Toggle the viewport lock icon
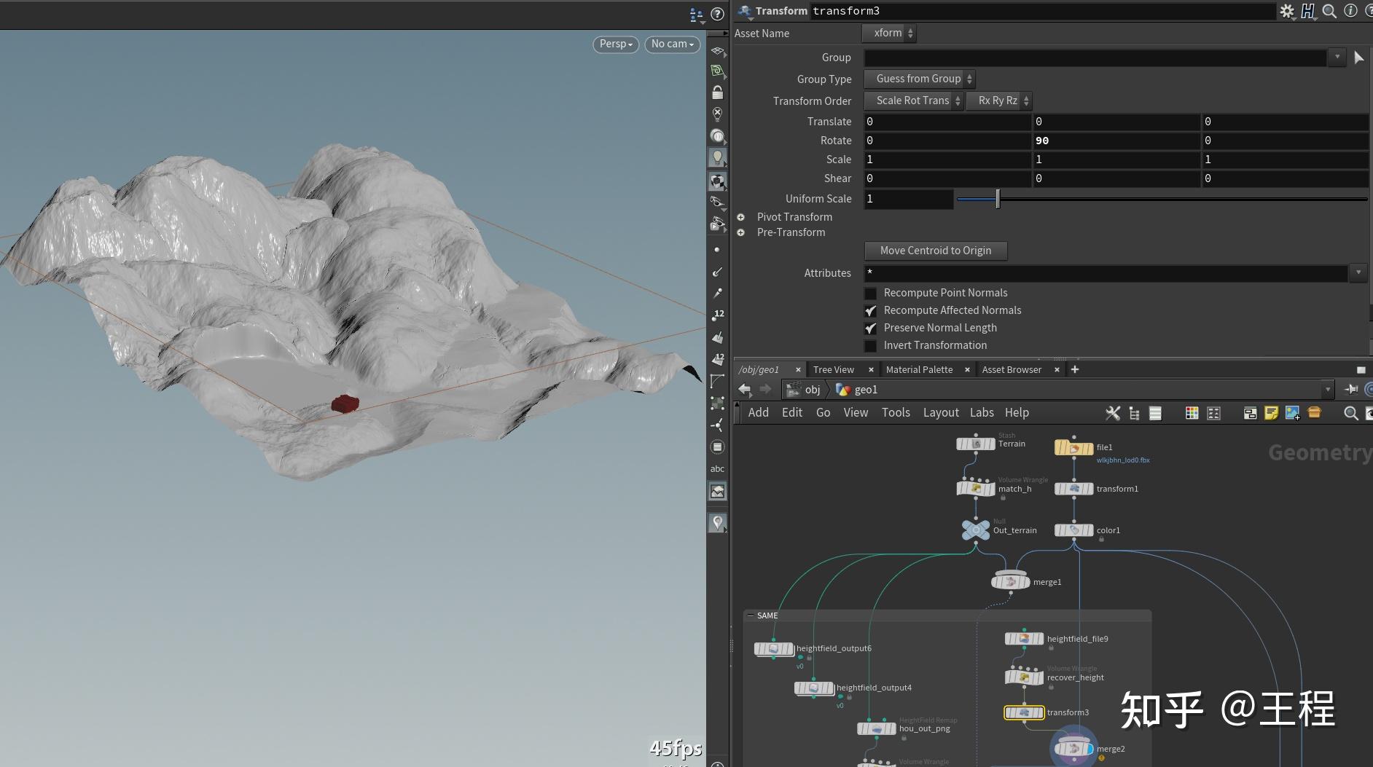This screenshot has height=767, width=1373. (717, 93)
